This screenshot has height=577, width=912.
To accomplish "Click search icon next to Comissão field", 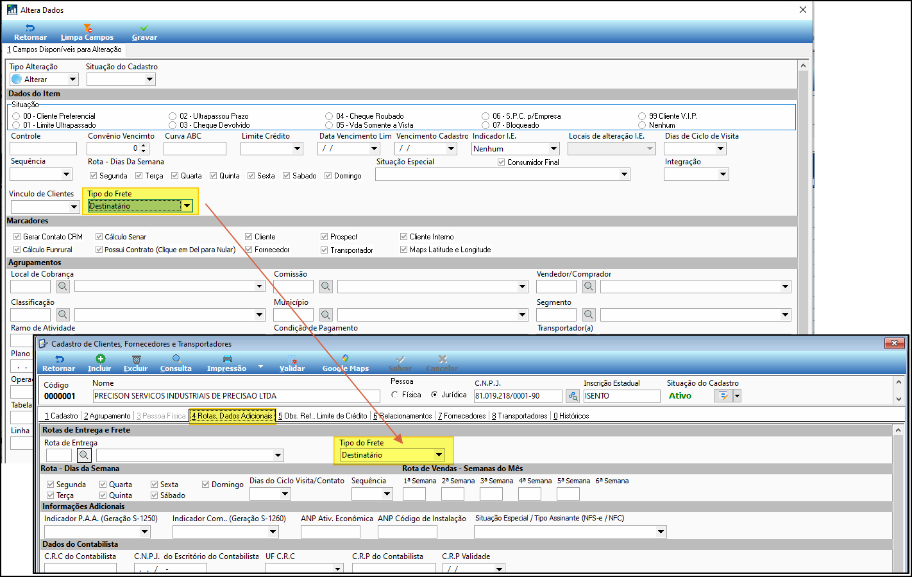I will pos(326,286).
